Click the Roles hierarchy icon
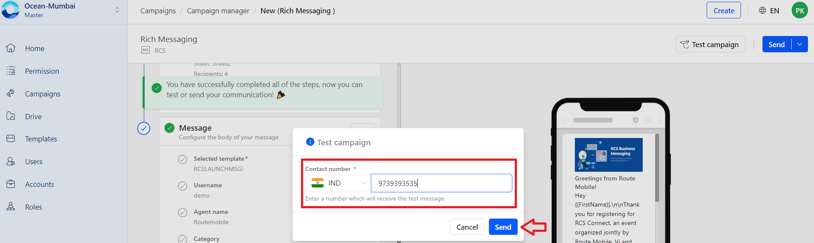 [x=11, y=207]
